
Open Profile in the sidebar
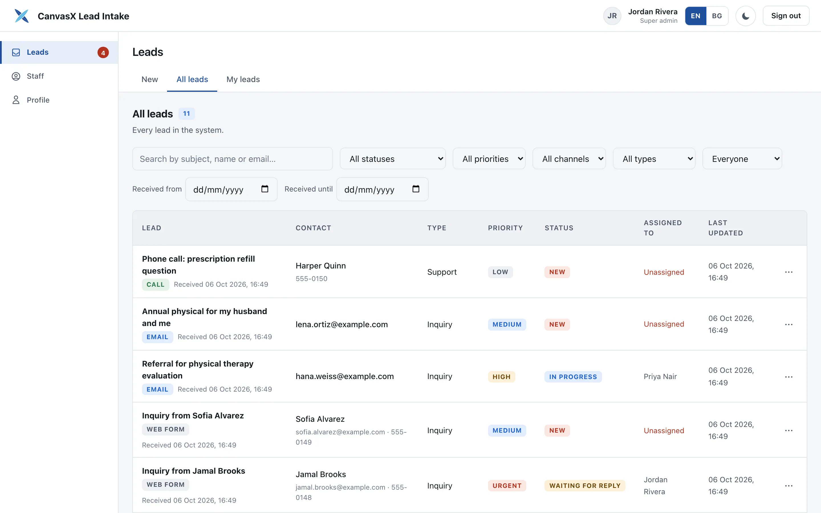59,100
